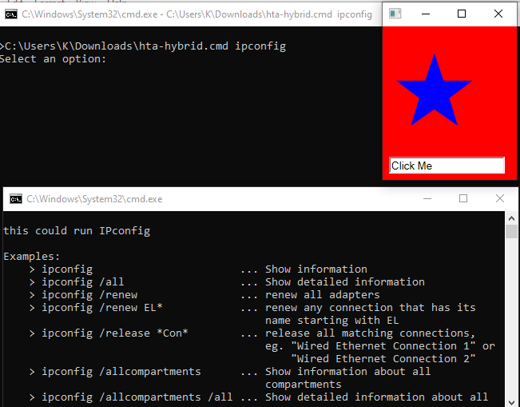Click the lower window title "C:\Windows\System32\cmd.exe"
Image resolution: width=520 pixels, height=407 pixels.
(94, 199)
